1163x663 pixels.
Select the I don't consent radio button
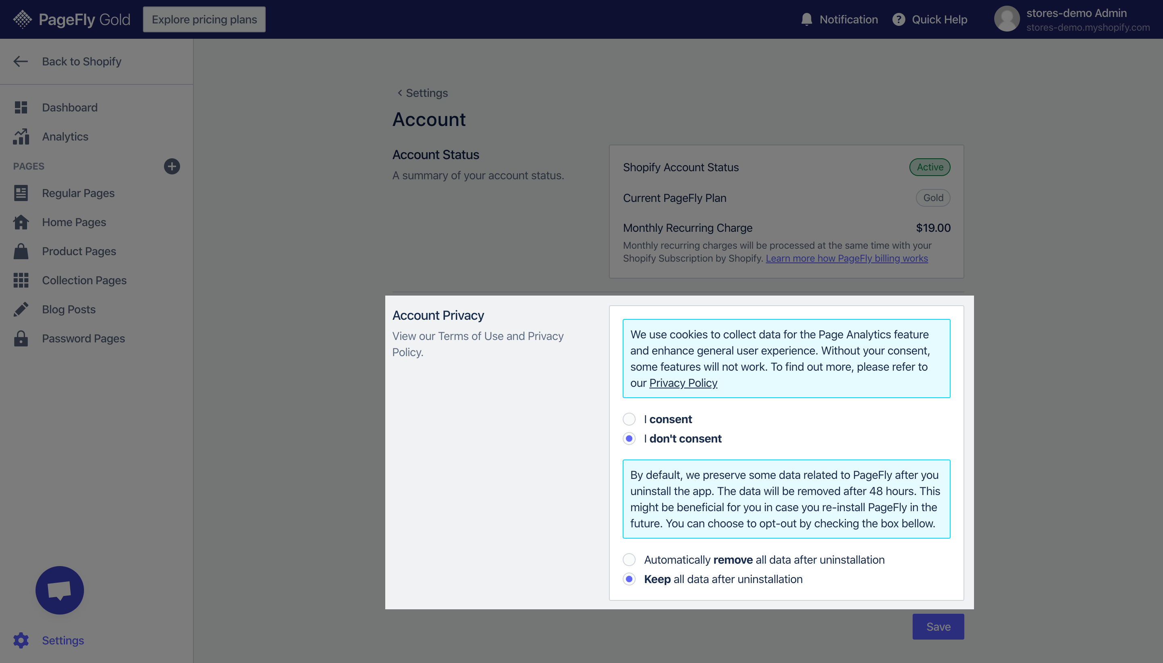pyautogui.click(x=629, y=439)
